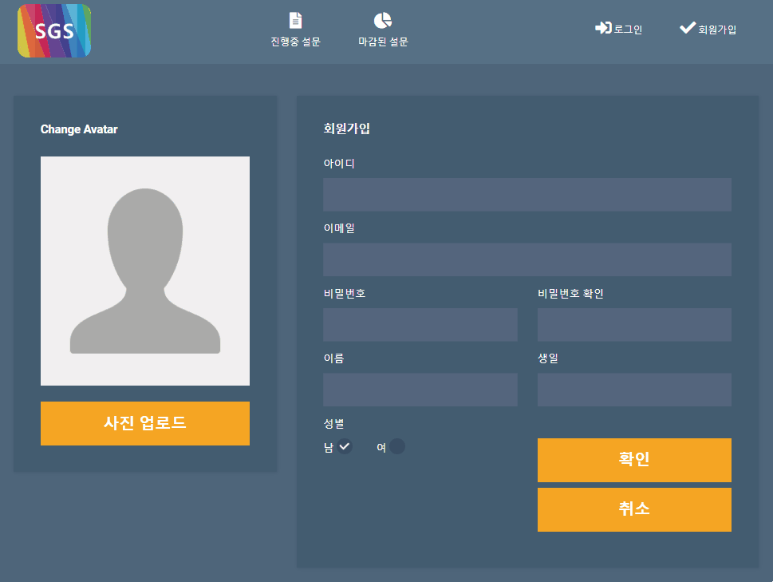Go to the 로그인 page link
This screenshot has height=582, width=773.
point(628,29)
